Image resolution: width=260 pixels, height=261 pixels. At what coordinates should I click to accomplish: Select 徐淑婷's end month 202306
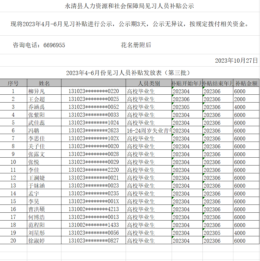[x=218, y=240]
